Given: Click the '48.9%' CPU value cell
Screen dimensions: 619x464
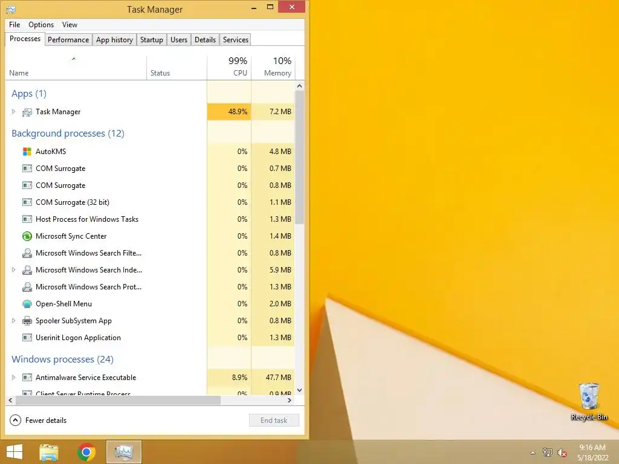Looking at the screenshot, I should 229,112.
